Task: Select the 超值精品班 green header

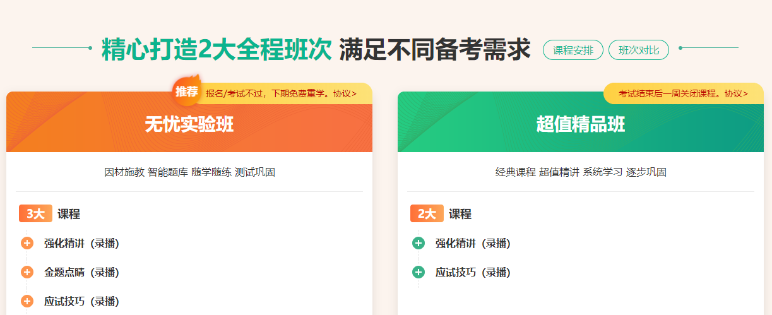Action: (x=581, y=125)
